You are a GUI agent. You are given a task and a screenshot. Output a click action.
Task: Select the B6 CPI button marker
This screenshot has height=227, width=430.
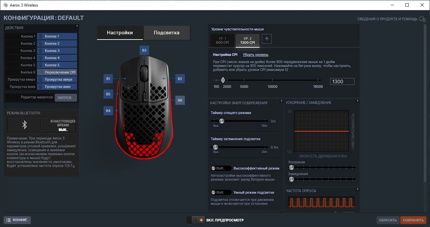coord(180,100)
